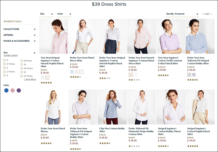Viewport: 218px width, 152px height.
Task: Choose pink swatch on Petite Stretch Supima Fitted Dress Shirt
Action: click(x=131, y=75)
